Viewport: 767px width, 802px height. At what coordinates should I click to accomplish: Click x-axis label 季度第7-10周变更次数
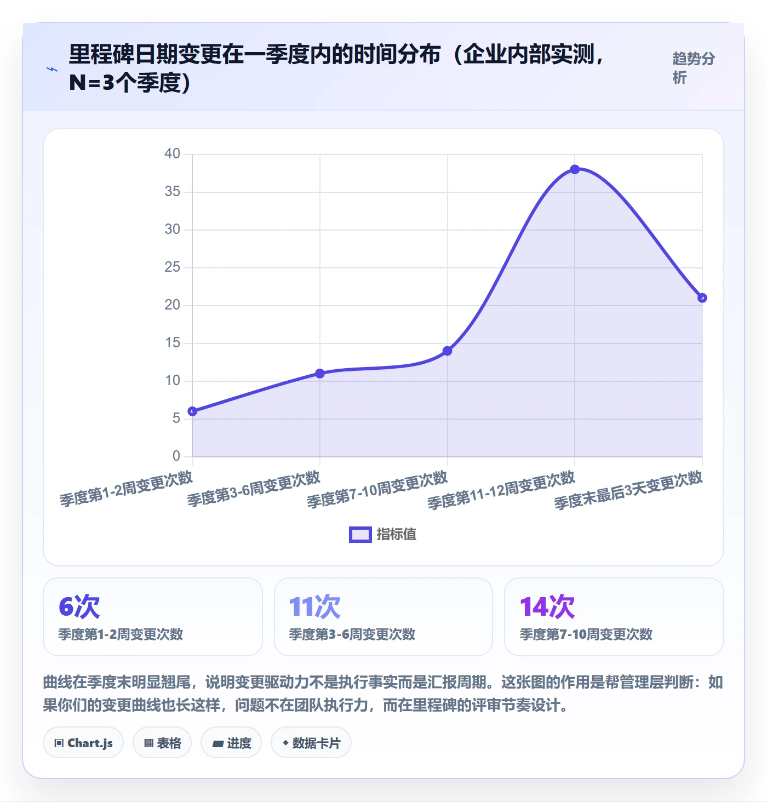[377, 490]
